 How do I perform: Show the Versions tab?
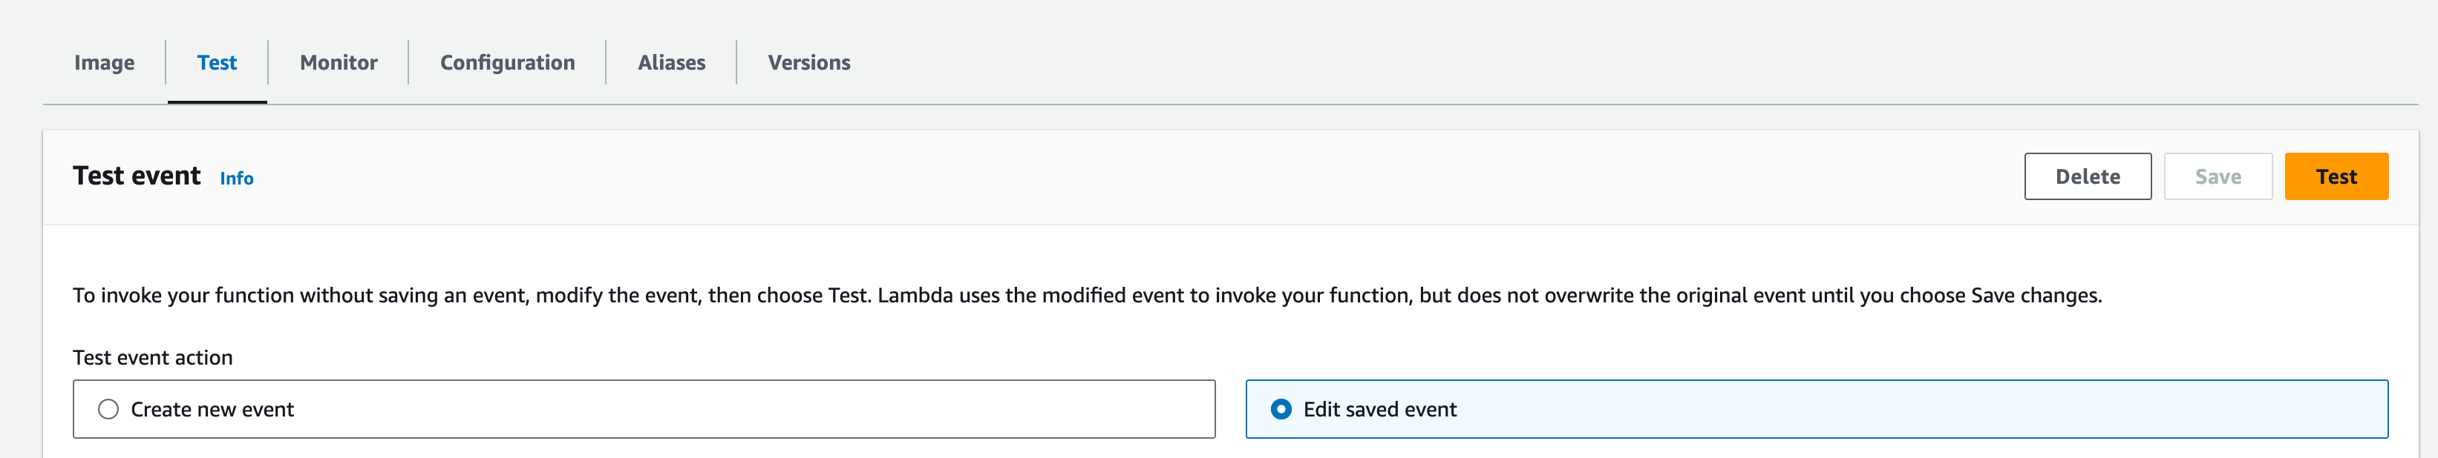pos(808,63)
